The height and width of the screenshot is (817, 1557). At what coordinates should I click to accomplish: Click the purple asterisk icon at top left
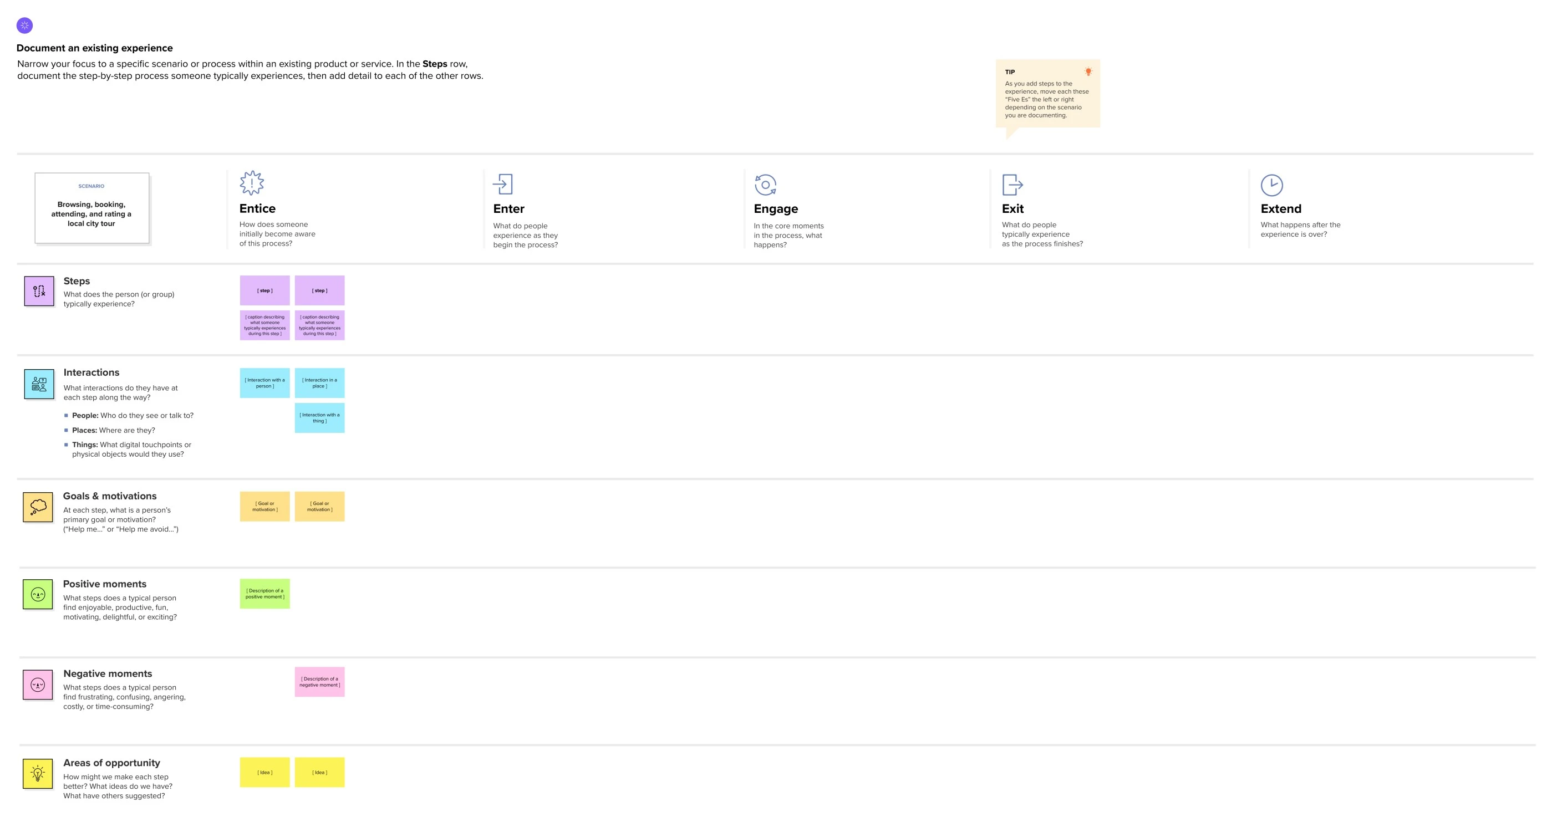point(24,25)
